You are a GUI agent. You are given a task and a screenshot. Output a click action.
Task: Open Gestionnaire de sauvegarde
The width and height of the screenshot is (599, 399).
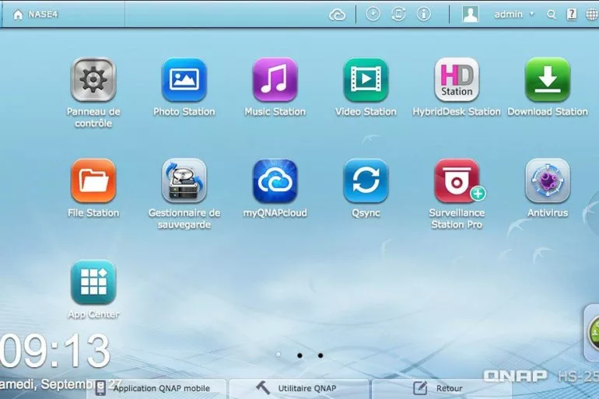tap(184, 181)
